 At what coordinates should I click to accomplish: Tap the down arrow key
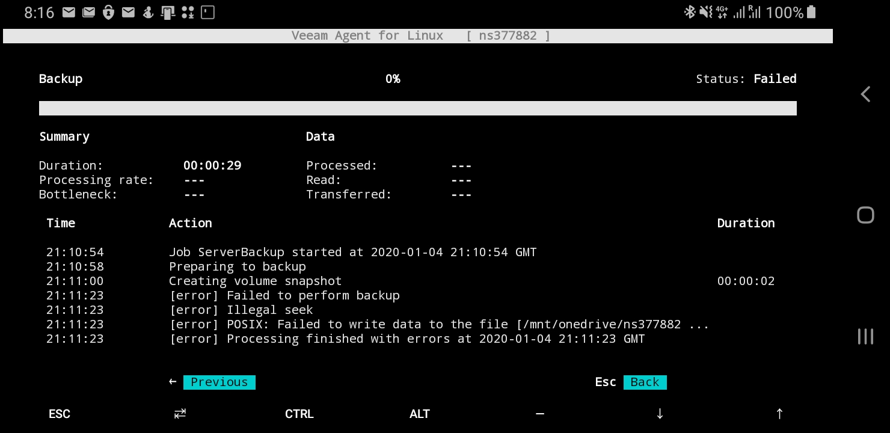pos(660,414)
